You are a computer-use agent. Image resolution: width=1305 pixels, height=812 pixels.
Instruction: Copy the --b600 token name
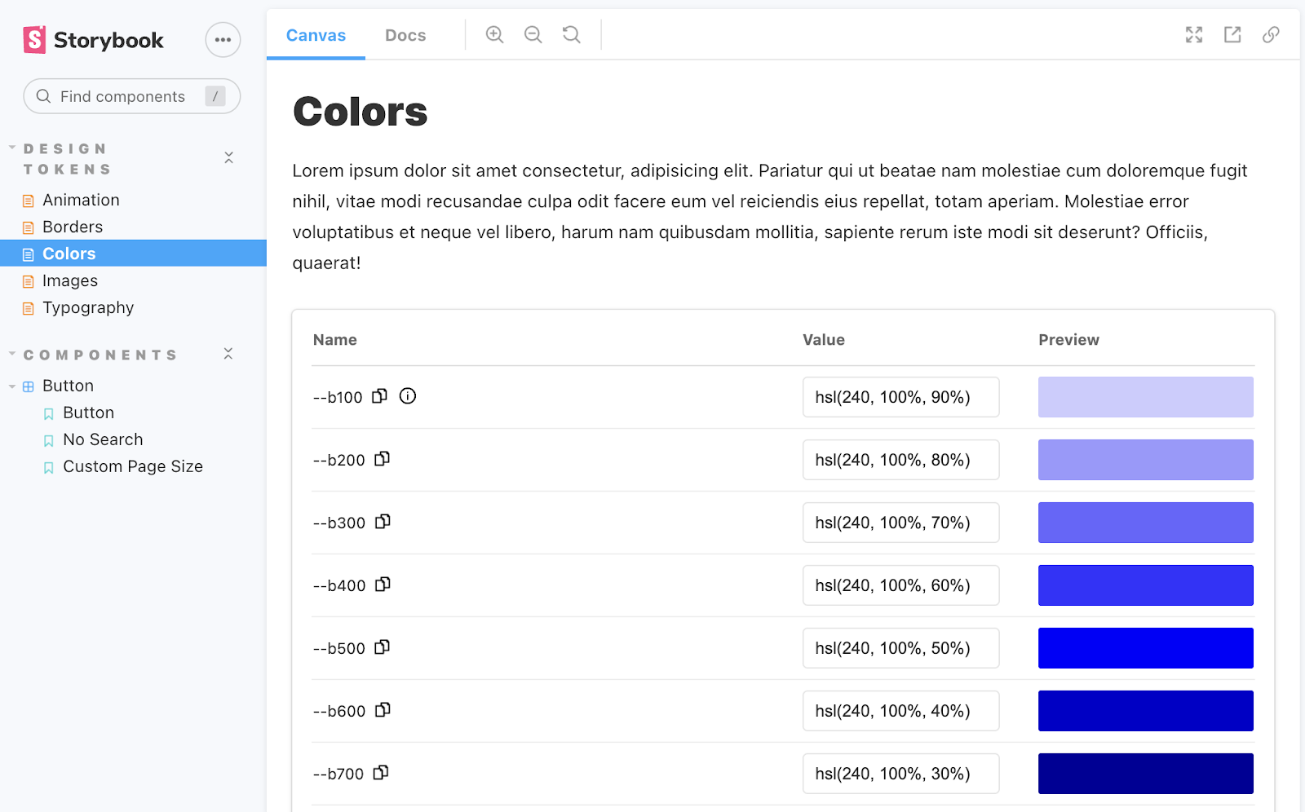click(x=383, y=710)
